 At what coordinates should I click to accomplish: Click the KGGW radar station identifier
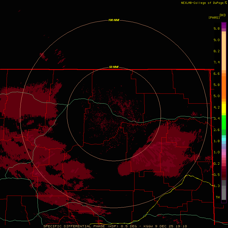click(x=148, y=226)
